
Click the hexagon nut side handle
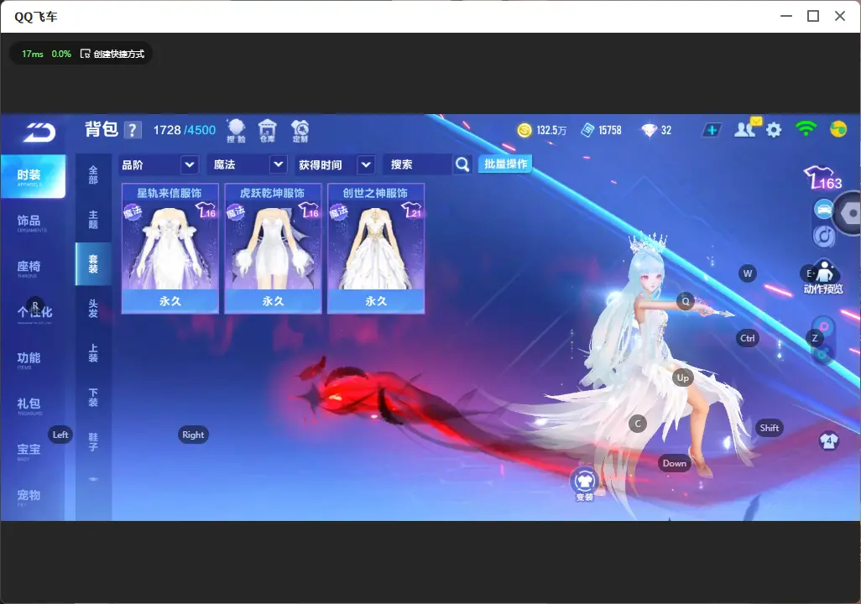pos(849,214)
